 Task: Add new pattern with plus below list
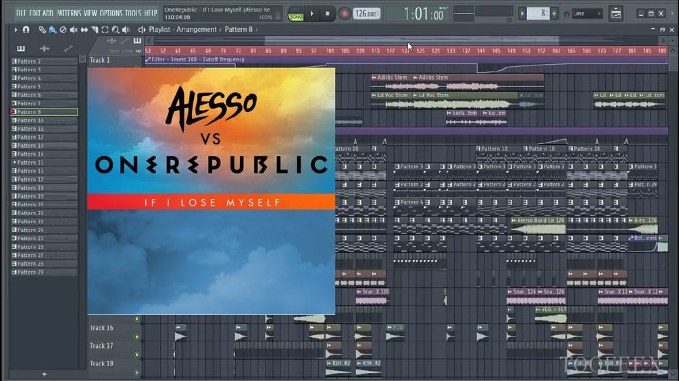click(x=44, y=374)
